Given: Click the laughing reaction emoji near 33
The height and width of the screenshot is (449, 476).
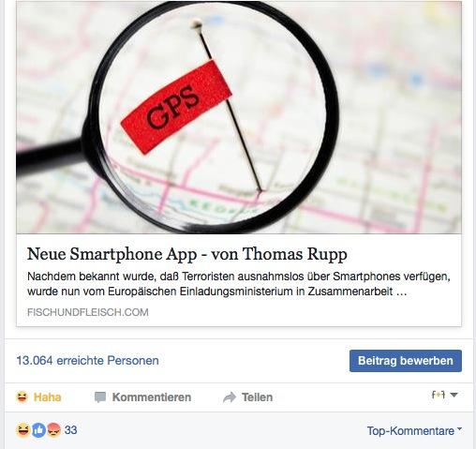Looking at the screenshot, I should 23,430.
